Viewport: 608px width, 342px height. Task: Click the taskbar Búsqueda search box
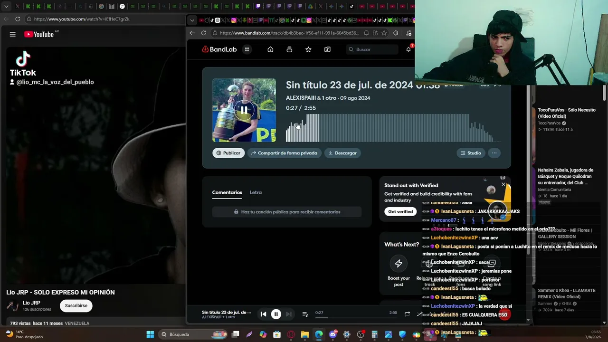tap(193, 334)
